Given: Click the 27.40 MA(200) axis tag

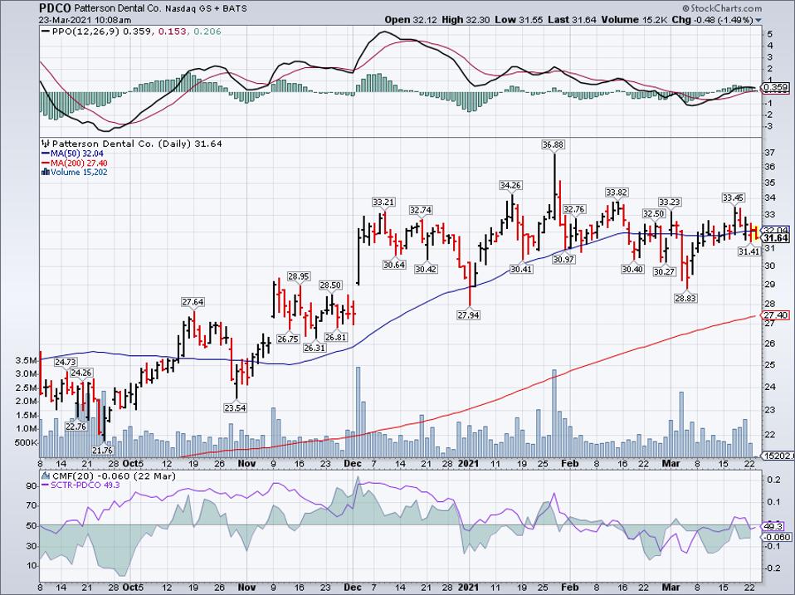Looking at the screenshot, I should 776,315.
